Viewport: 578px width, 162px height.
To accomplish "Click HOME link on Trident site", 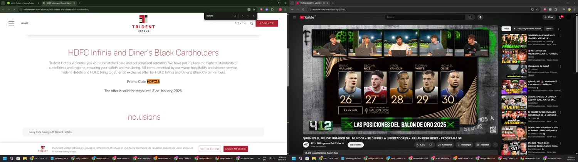I will [x=25, y=23].
